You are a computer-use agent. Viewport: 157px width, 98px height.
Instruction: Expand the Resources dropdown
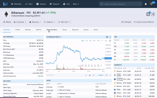tap(35, 22)
